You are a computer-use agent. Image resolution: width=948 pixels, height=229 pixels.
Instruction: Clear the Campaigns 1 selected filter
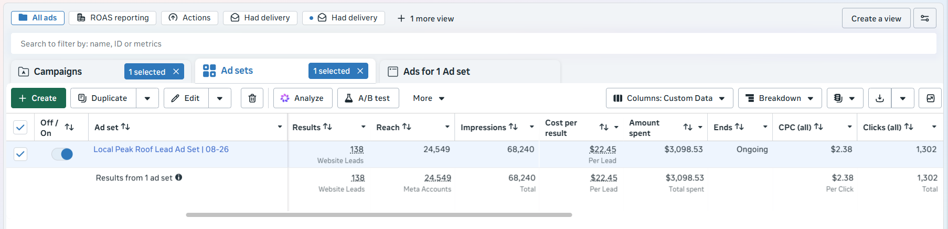pos(176,72)
